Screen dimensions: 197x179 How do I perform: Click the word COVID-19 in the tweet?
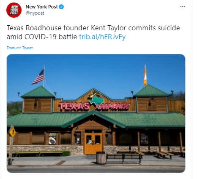(41, 37)
